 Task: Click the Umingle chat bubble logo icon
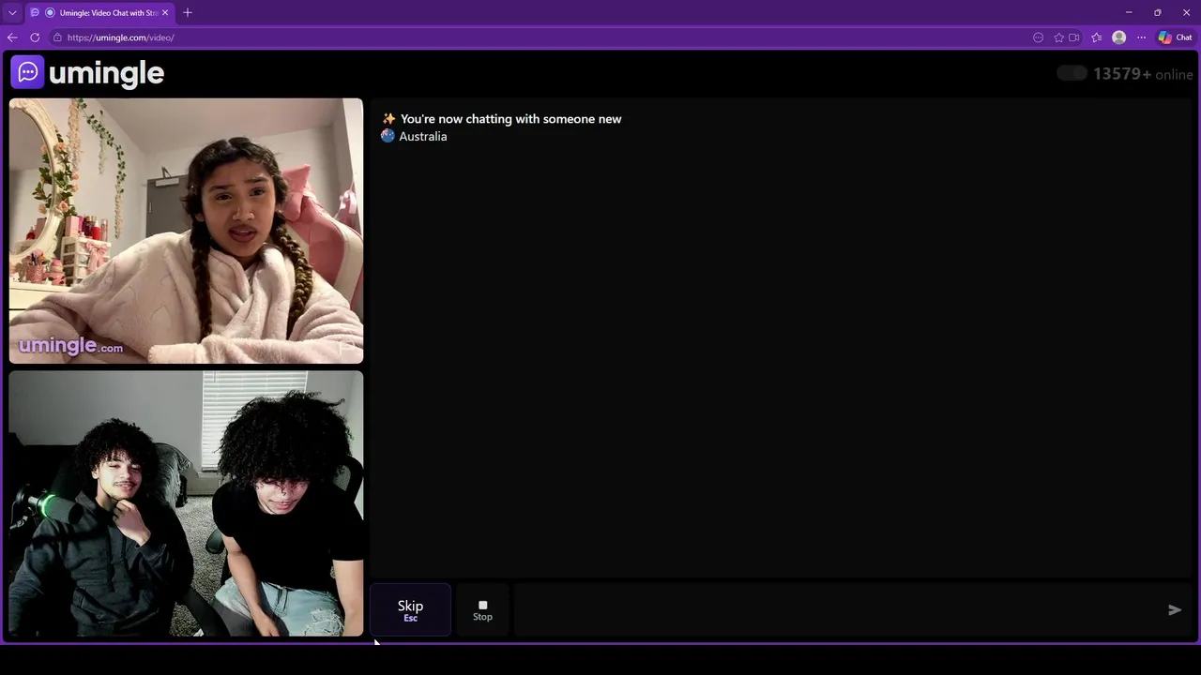pos(27,72)
